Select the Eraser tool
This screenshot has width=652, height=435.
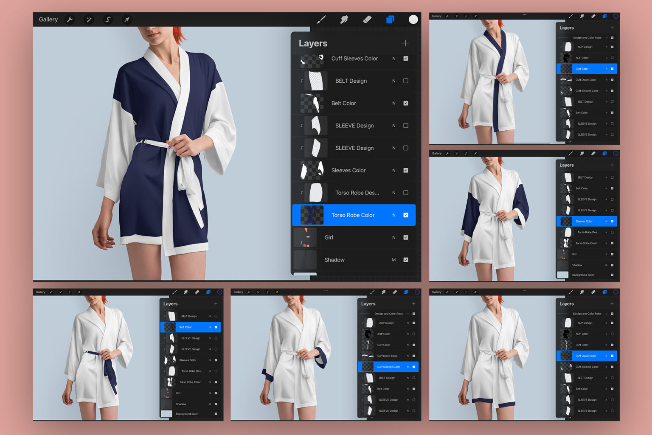368,19
